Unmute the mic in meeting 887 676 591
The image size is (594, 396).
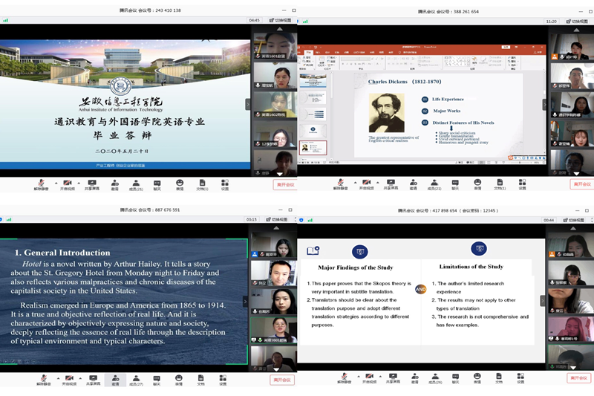(44, 379)
